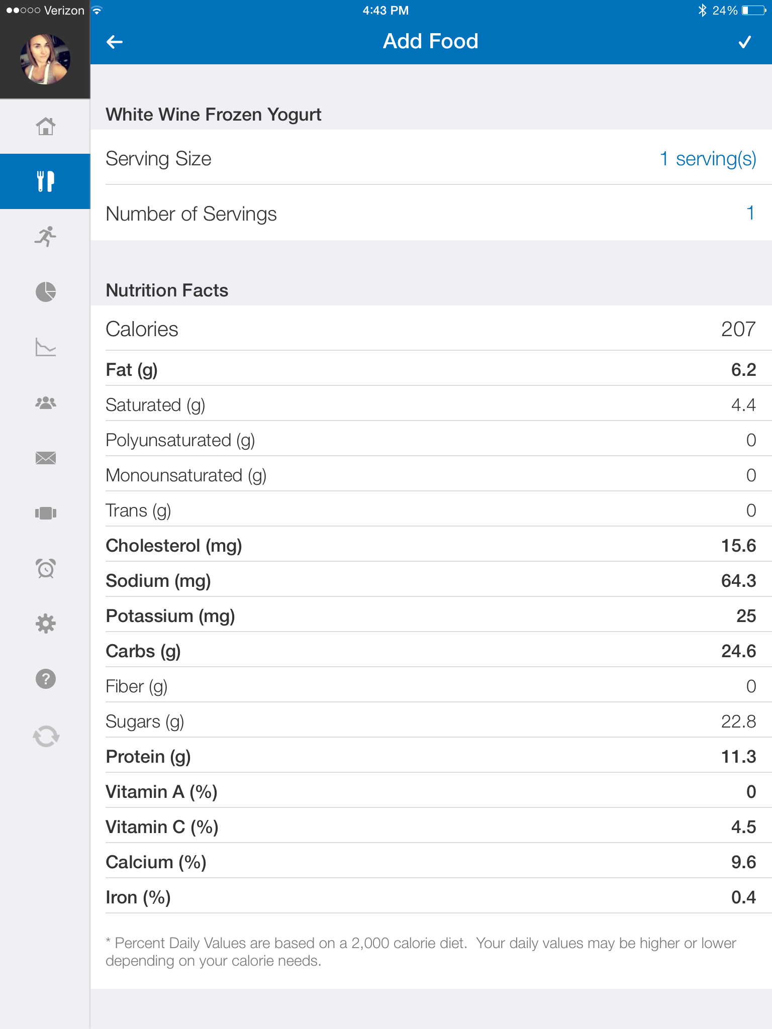Change serving size from 1 serving(s)

click(707, 159)
